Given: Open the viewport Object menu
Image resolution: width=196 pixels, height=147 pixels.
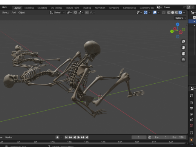Looking at the screenshot, I should tap(22, 13).
